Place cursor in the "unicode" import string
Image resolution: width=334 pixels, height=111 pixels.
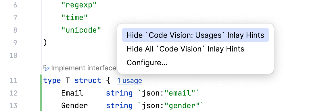click(x=81, y=30)
